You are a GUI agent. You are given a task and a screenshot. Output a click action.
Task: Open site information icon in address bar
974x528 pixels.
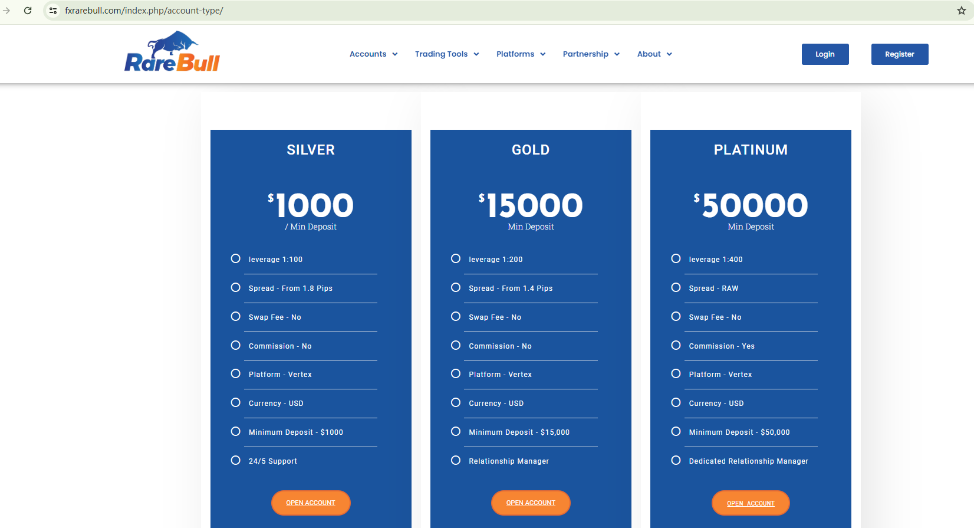[x=53, y=11]
